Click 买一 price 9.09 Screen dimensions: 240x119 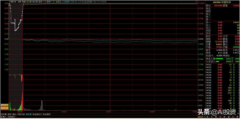pyautogui.click(x=220, y=23)
